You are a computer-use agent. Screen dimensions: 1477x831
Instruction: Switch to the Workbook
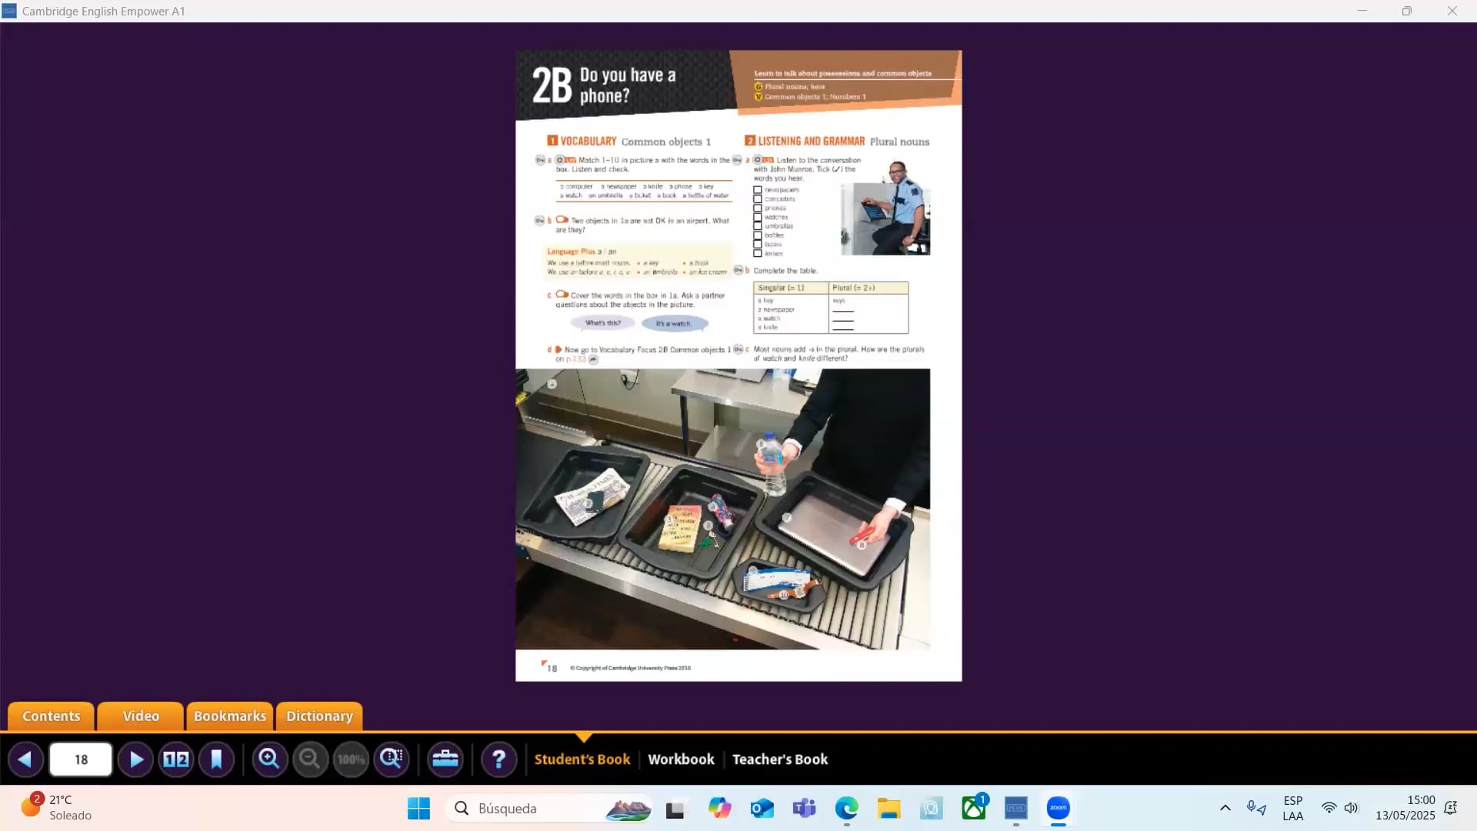point(680,759)
